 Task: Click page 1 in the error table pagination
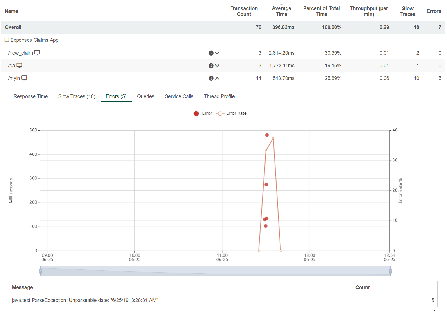(434, 312)
